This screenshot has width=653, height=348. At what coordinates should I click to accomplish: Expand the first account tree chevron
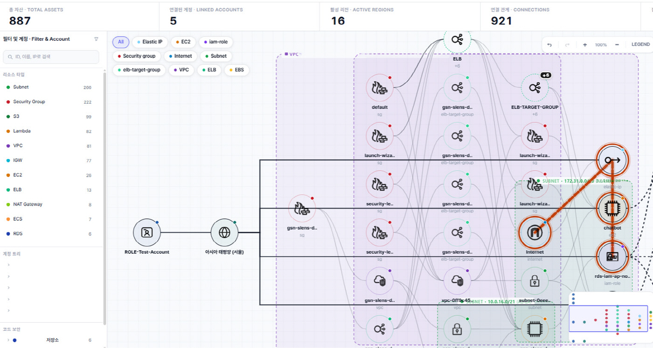click(x=8, y=265)
